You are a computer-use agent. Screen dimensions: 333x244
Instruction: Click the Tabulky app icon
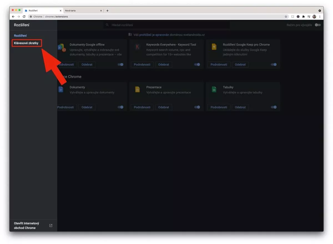(x=214, y=90)
